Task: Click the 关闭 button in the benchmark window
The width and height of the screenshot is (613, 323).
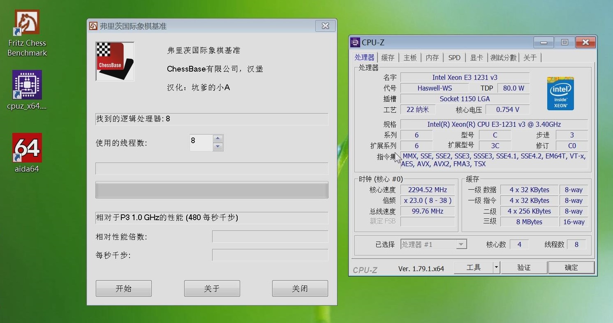Action: pyautogui.click(x=300, y=288)
